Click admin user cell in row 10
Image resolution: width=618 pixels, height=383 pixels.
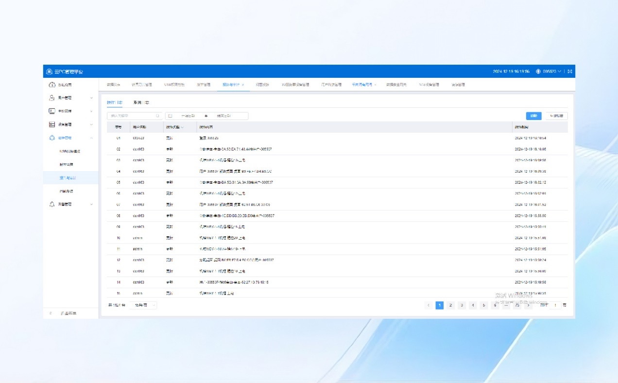(137, 238)
